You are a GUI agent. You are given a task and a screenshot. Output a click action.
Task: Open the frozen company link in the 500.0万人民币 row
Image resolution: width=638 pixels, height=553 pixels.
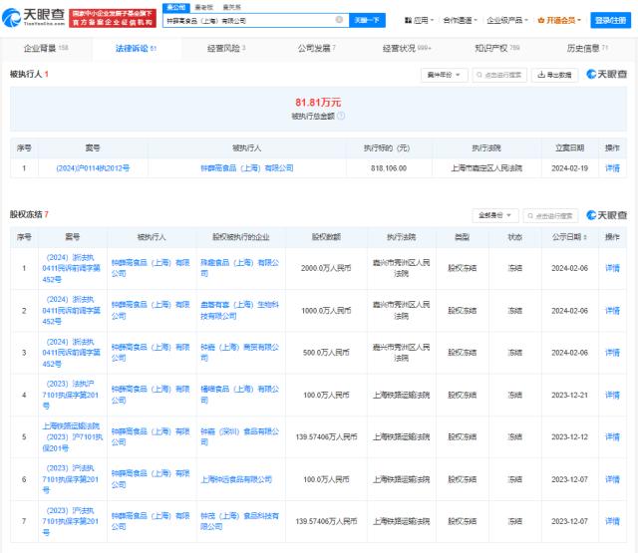(x=240, y=353)
